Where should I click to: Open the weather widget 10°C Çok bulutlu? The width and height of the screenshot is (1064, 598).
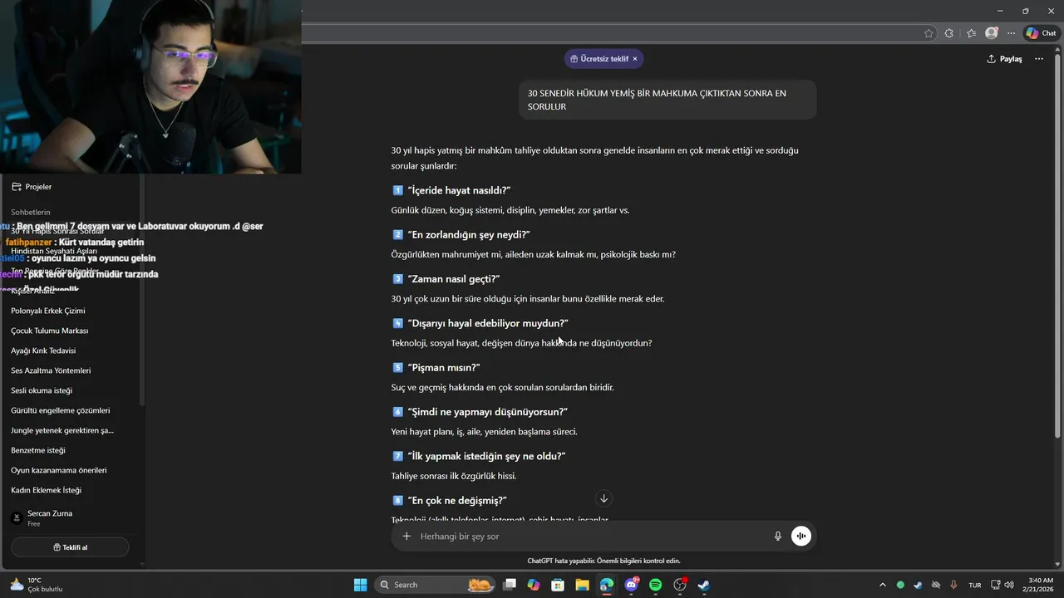[37, 585]
